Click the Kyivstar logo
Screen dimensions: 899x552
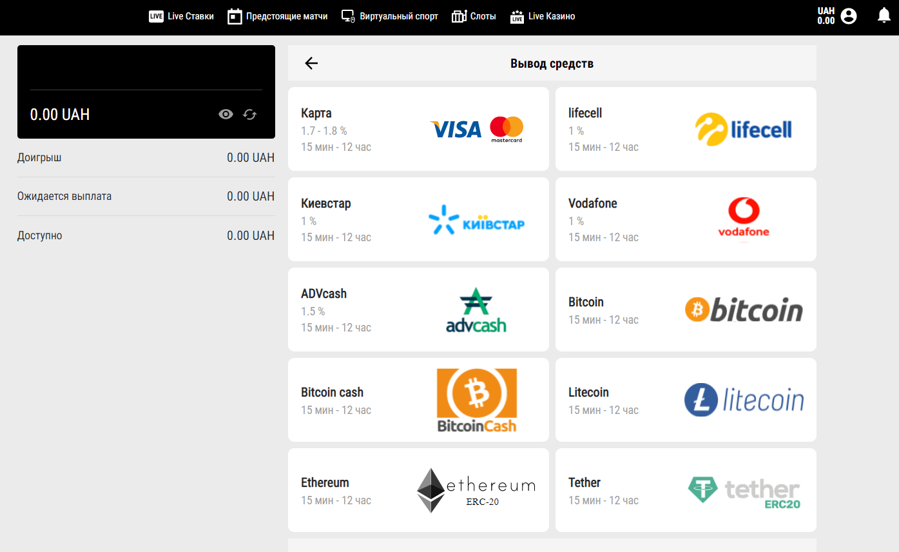[x=476, y=219]
